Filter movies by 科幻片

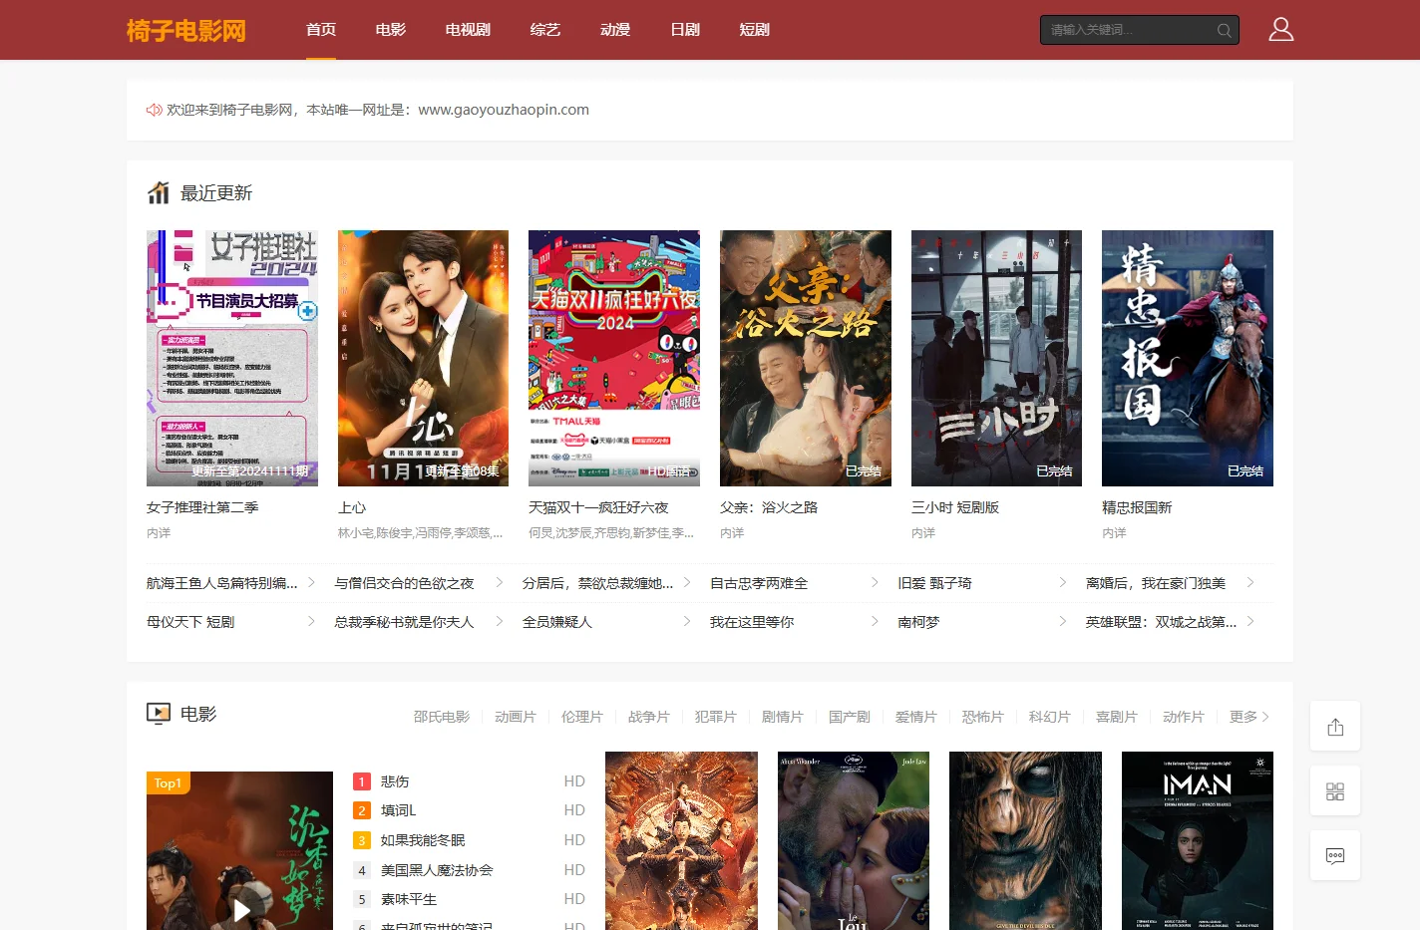(x=1050, y=717)
